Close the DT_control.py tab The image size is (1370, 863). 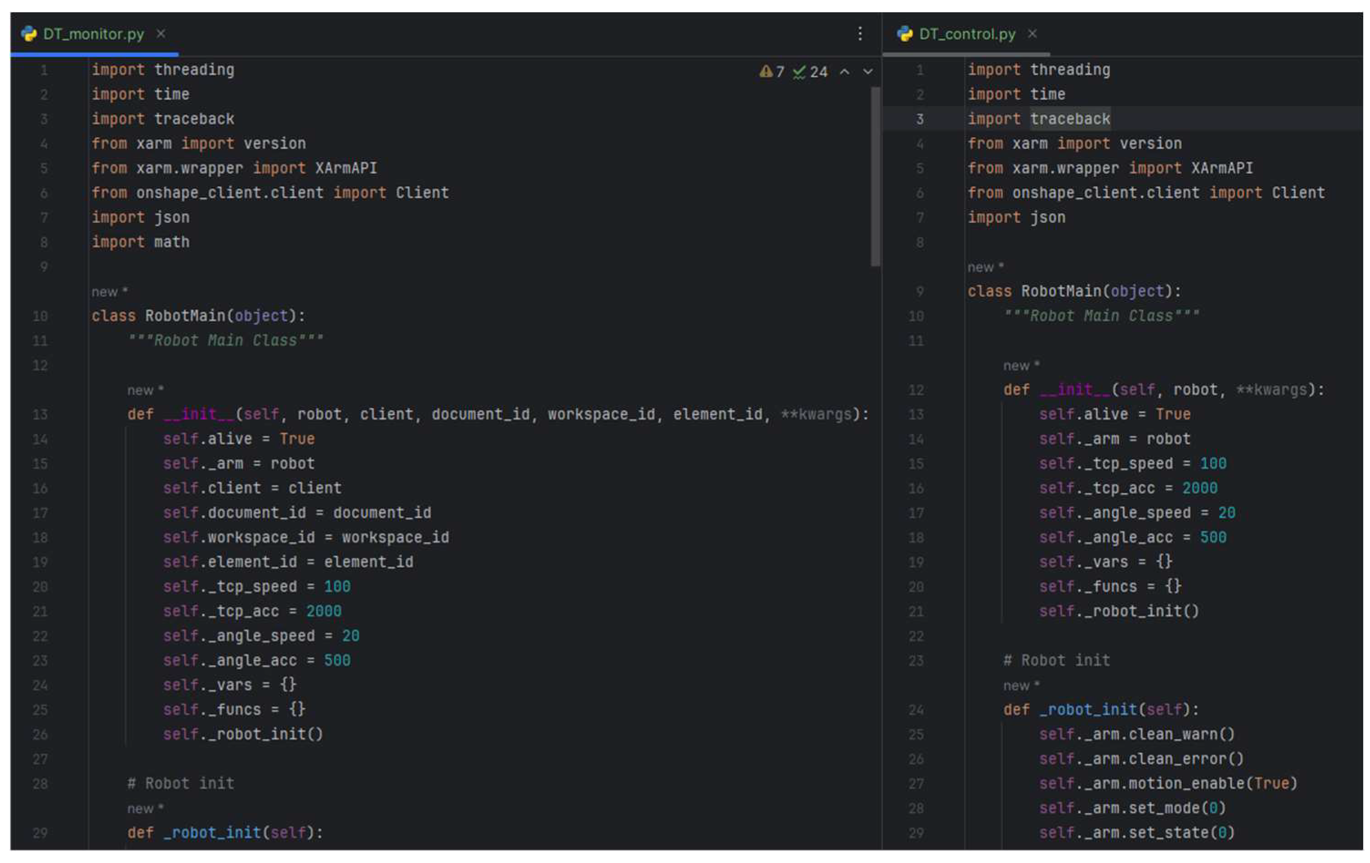[1032, 34]
